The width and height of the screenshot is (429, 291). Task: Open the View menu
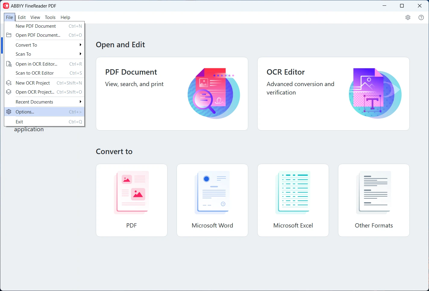[x=35, y=17]
